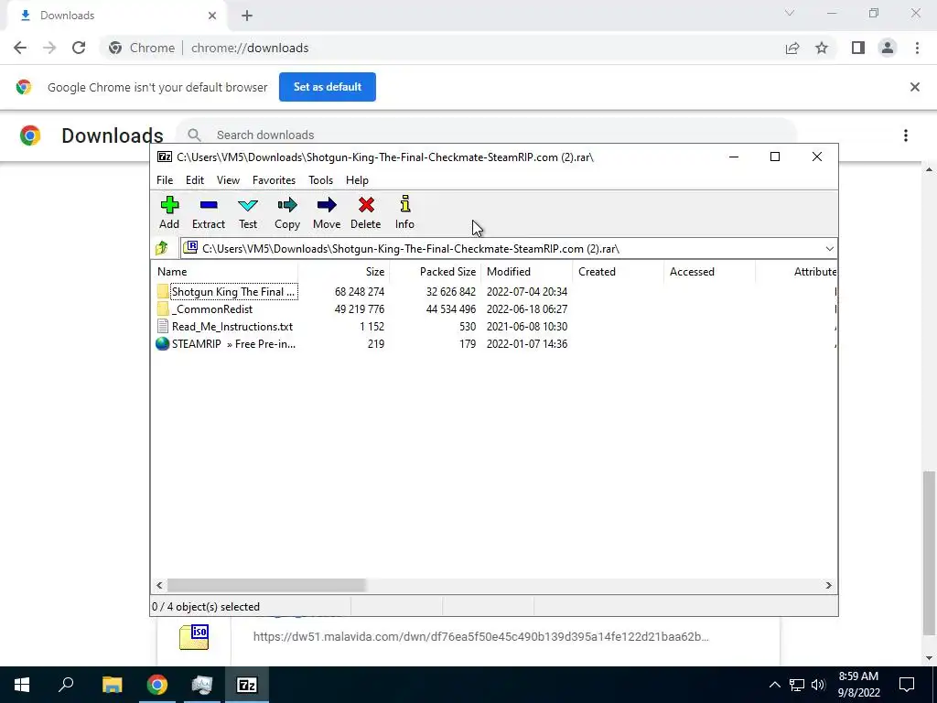This screenshot has width=937, height=703.
Task: Click the 68 248 274 size value
Action: [x=359, y=292]
